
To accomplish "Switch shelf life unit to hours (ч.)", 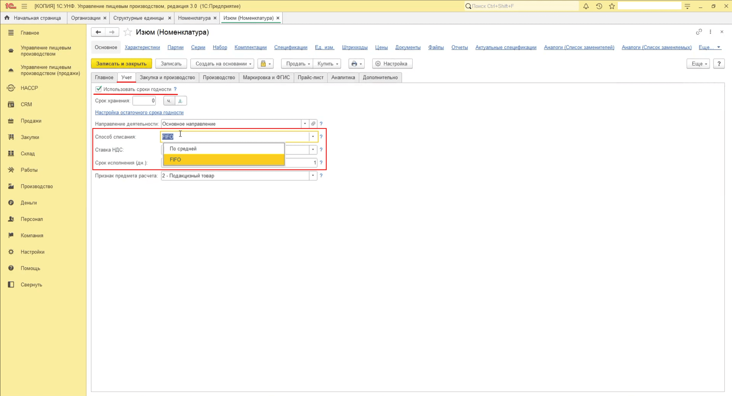I will [x=169, y=101].
